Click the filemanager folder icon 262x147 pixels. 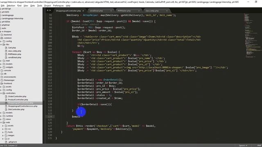pyautogui.click(x=2, y=80)
